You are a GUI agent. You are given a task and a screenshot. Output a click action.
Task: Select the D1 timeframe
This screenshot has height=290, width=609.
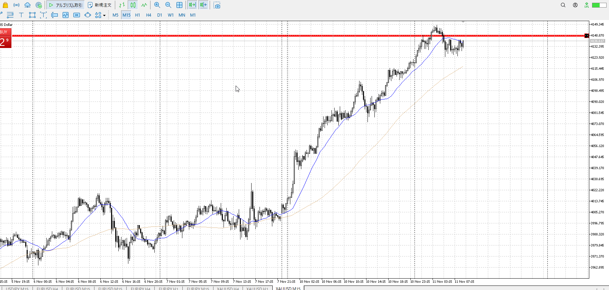(x=160, y=15)
